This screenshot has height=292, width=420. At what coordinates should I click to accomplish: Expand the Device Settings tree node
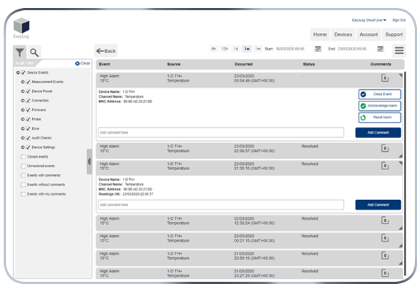23,147
